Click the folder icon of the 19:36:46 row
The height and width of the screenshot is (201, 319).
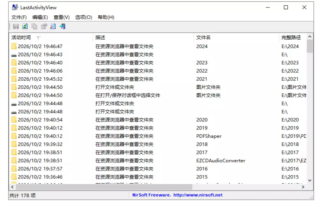pos(14,177)
